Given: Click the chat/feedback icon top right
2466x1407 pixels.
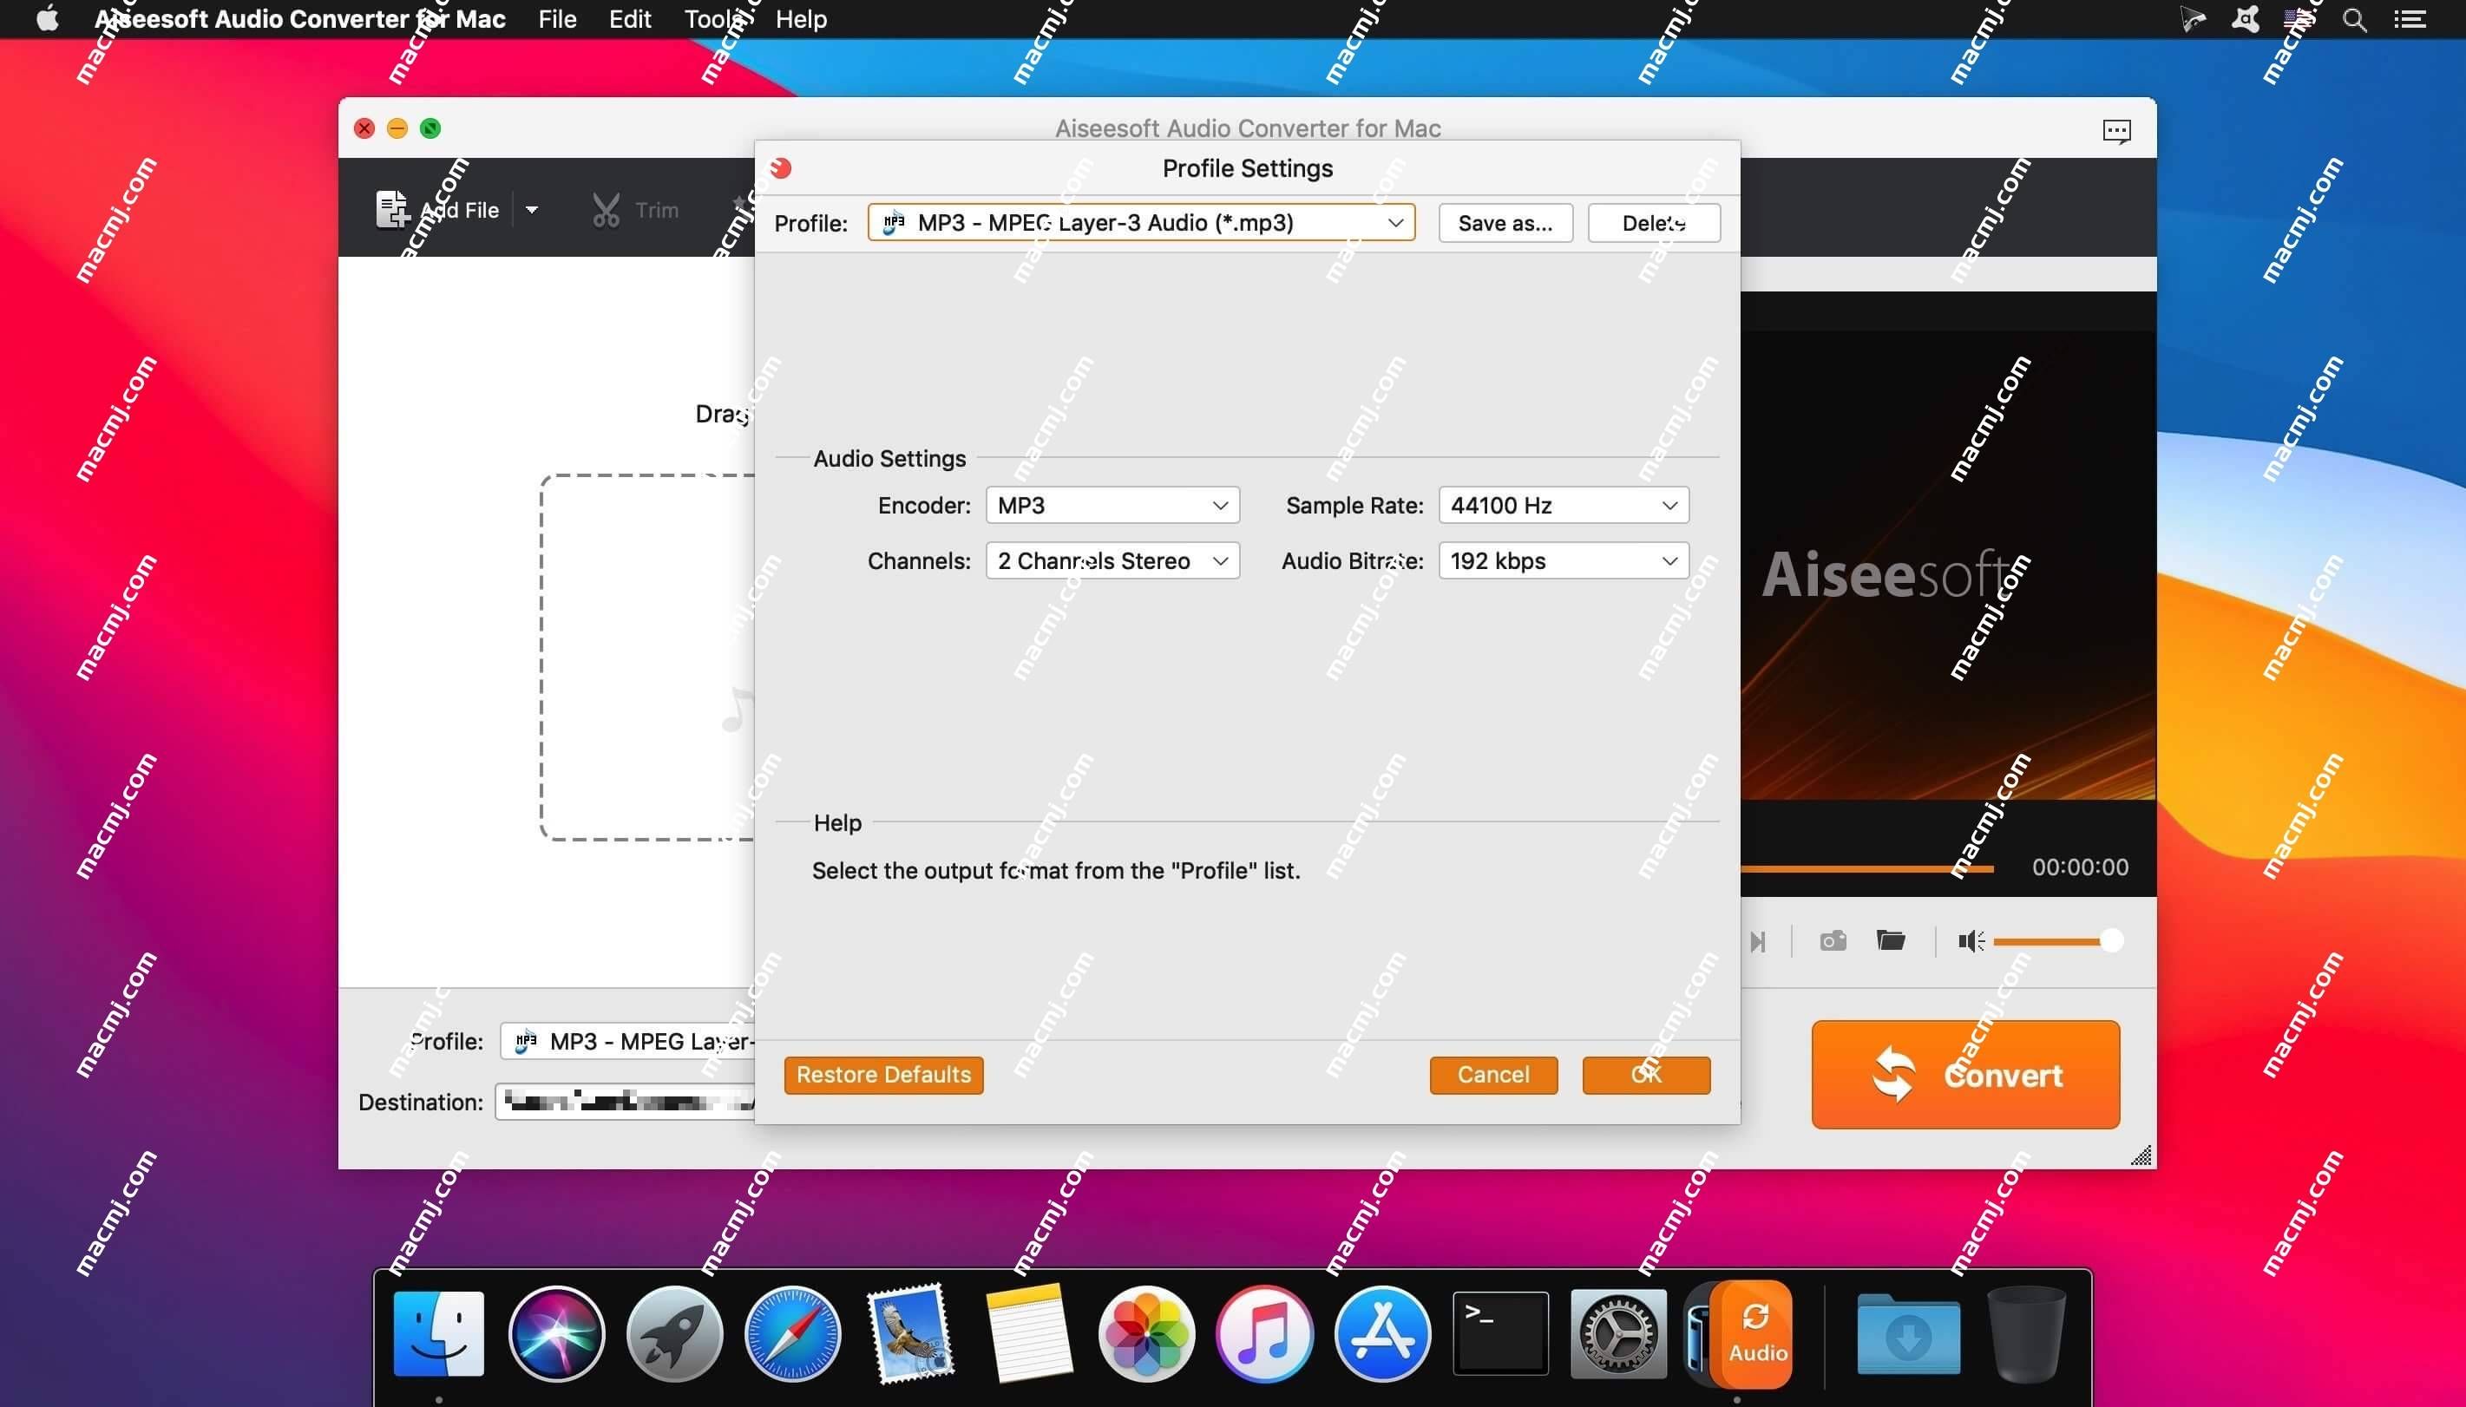Looking at the screenshot, I should coord(2117,130).
